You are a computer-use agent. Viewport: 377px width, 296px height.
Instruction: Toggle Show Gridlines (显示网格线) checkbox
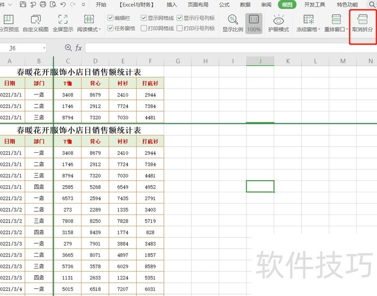click(x=144, y=18)
